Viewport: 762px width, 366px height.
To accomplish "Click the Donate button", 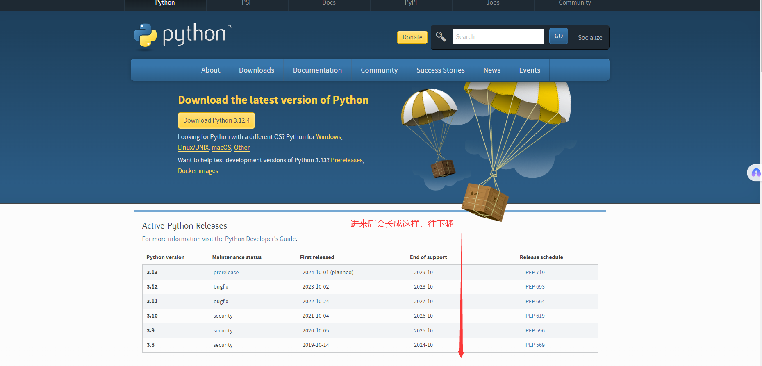I will click(x=412, y=37).
